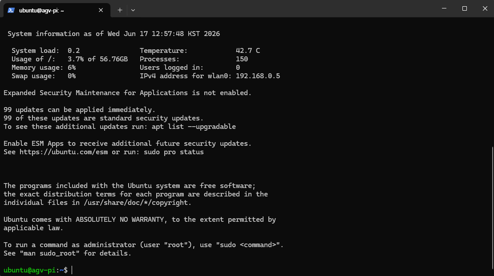This screenshot has width=494, height=276.
Task: Click the temperature value 42.7 C
Action: point(248,51)
